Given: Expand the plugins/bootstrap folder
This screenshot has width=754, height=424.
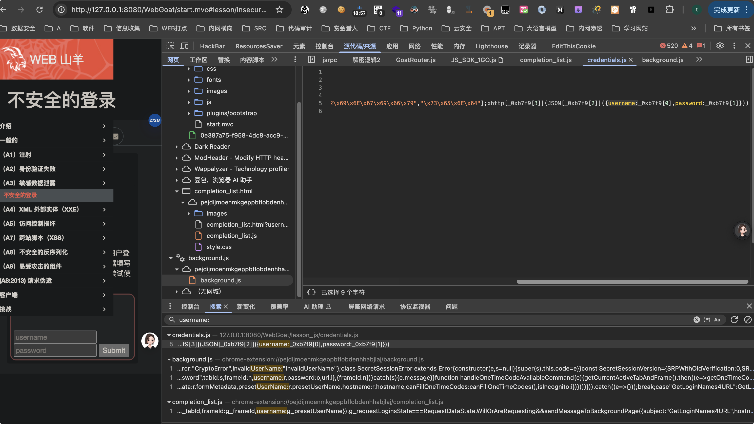Looking at the screenshot, I should (x=189, y=113).
